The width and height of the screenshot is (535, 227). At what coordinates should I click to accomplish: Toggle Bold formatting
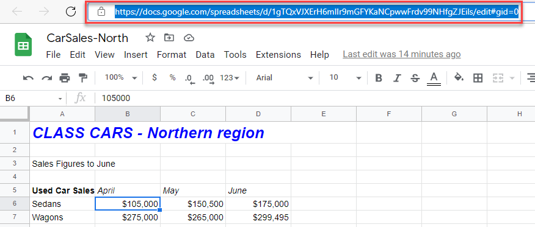[x=379, y=78]
